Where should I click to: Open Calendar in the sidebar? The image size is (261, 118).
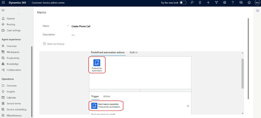coord(11,97)
